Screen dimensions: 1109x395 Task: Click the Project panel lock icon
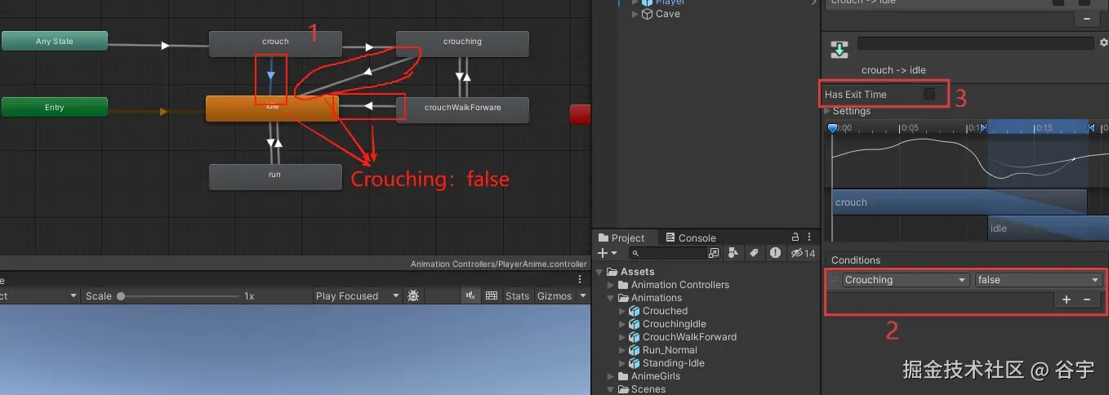(795, 237)
